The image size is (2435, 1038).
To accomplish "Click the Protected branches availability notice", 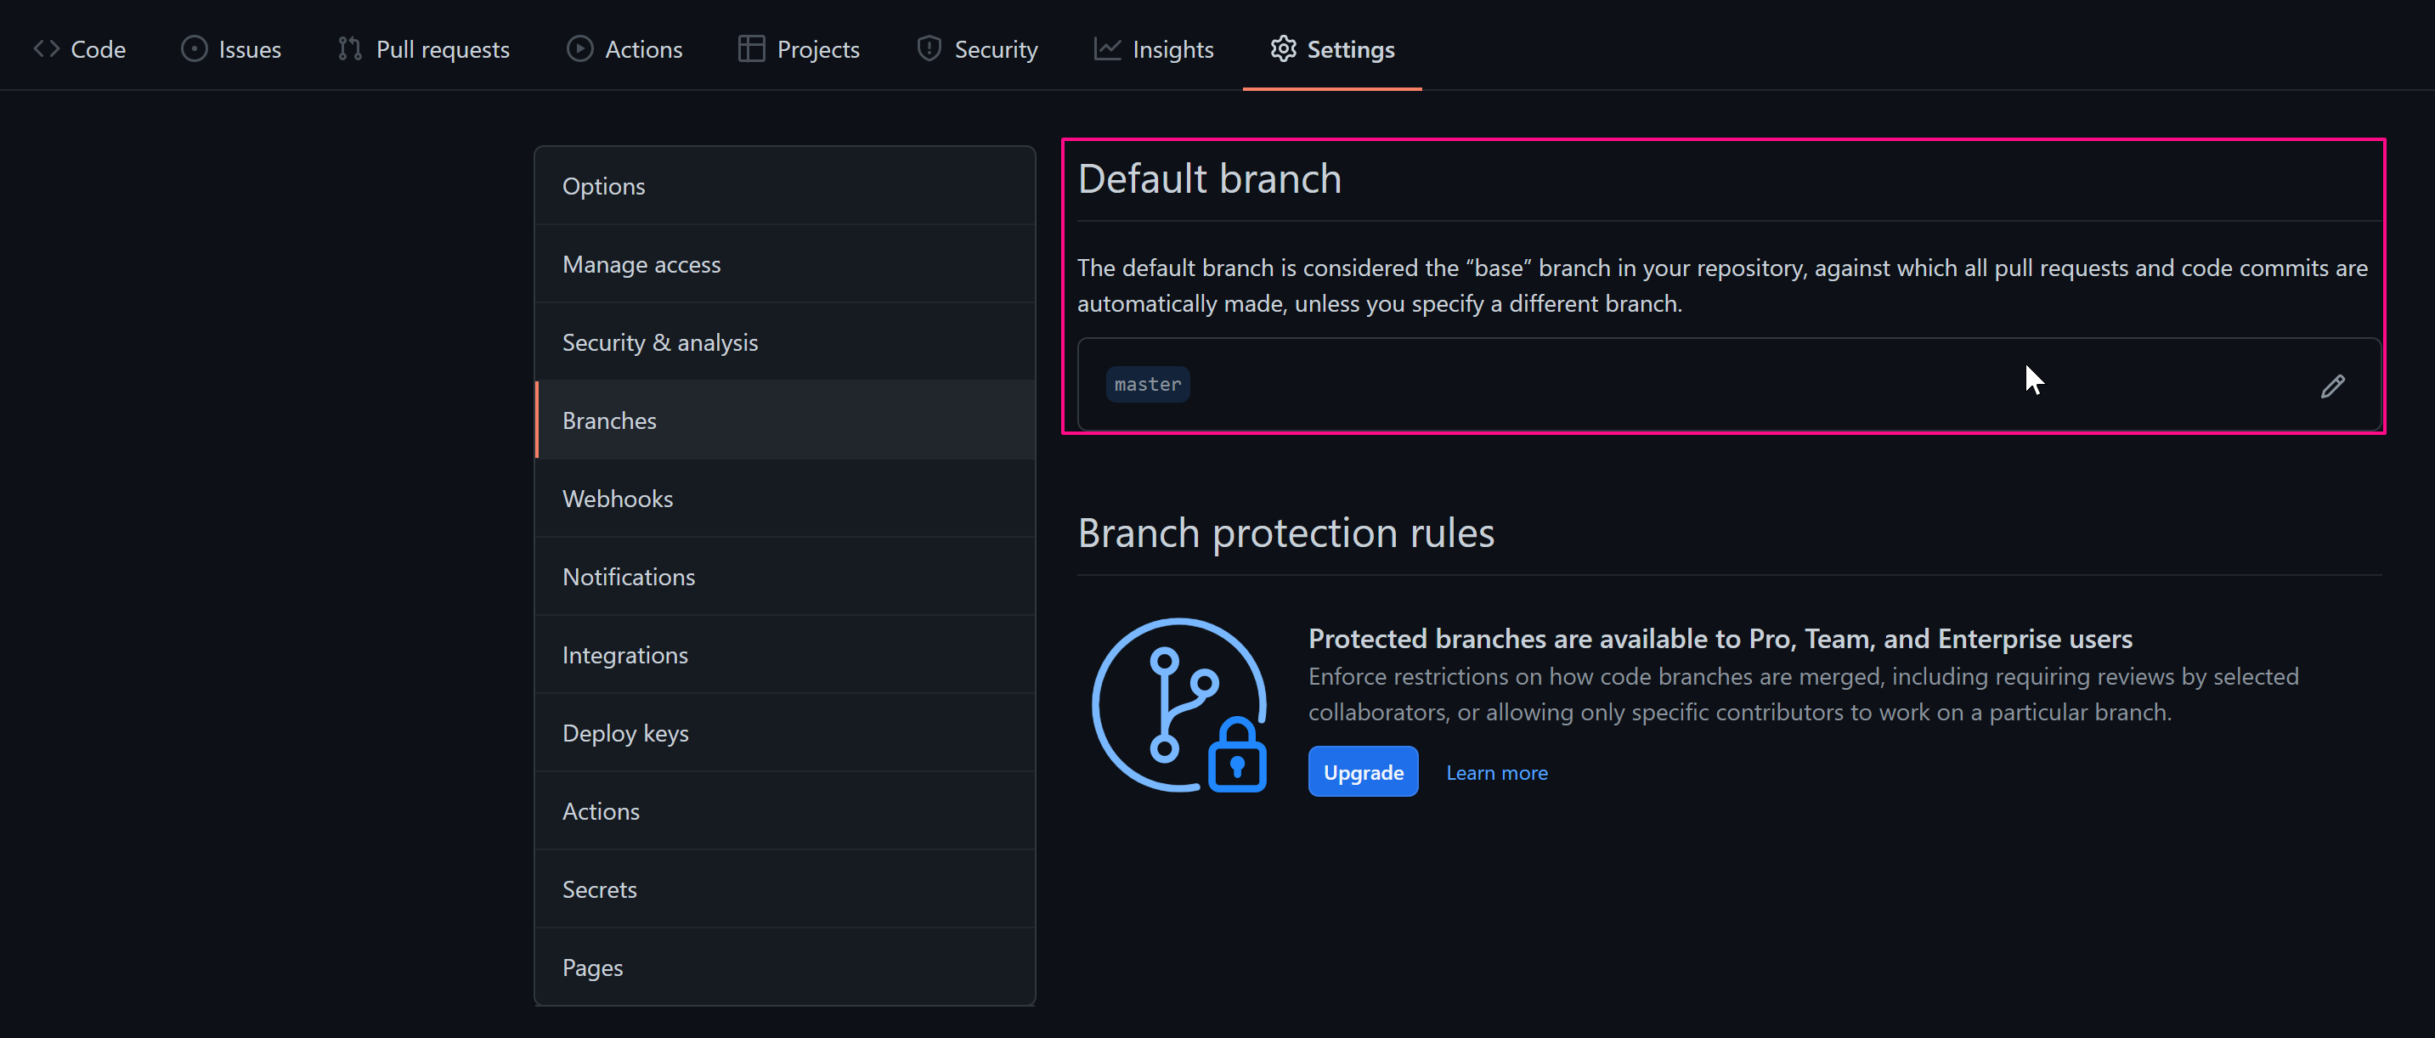I will 1720,639.
